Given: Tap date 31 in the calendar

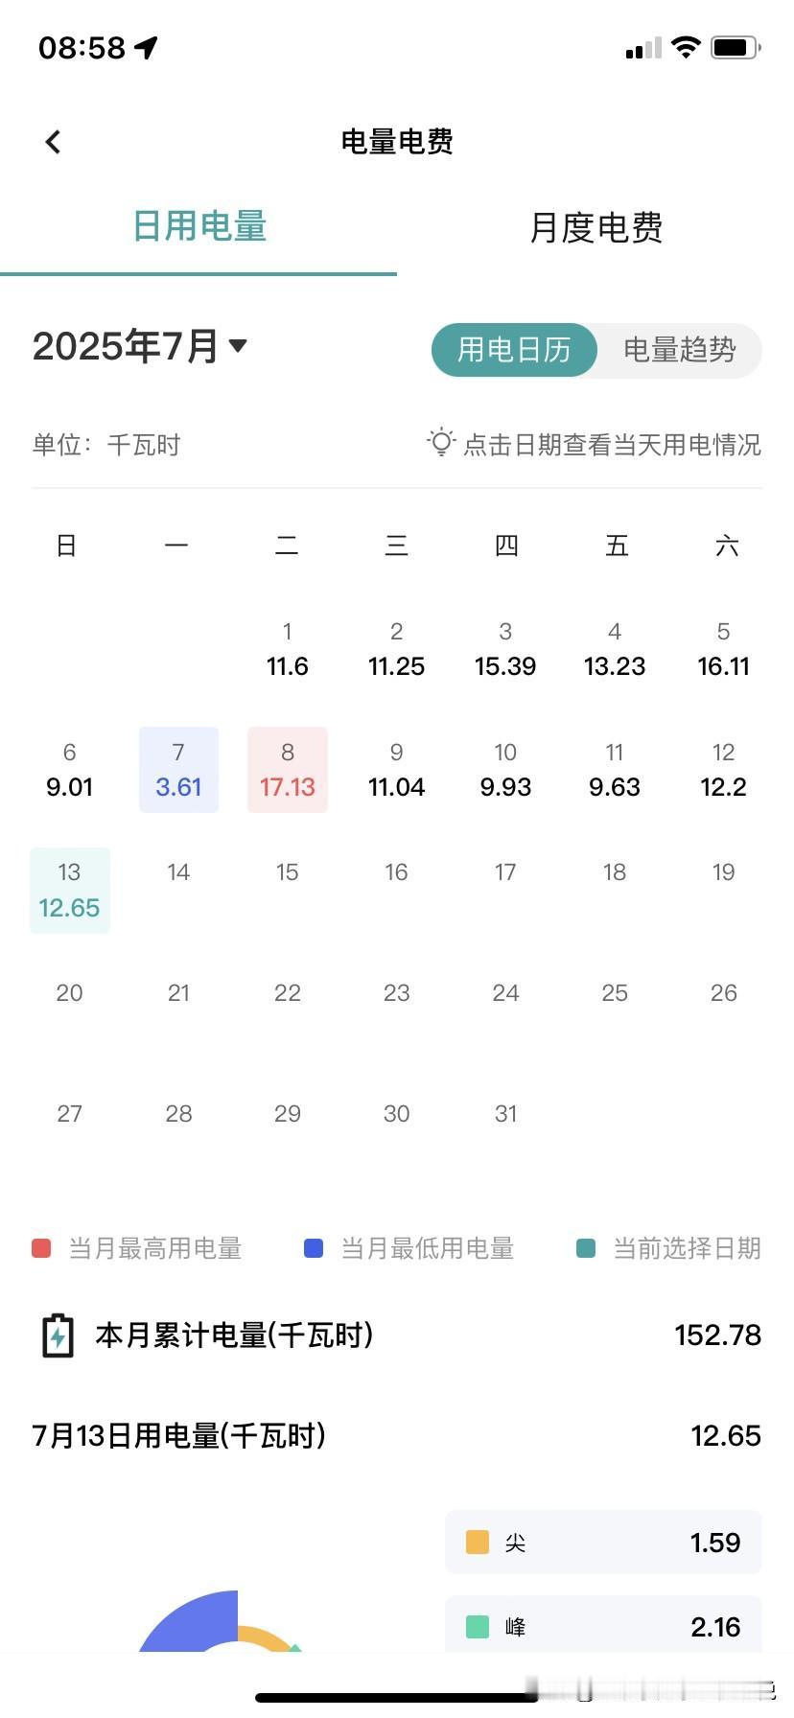Looking at the screenshot, I should [x=505, y=1114].
